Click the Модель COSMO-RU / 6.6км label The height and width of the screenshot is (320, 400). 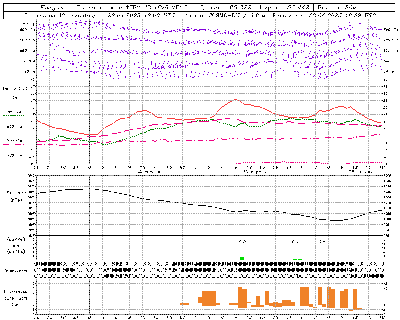pyautogui.click(x=225, y=15)
